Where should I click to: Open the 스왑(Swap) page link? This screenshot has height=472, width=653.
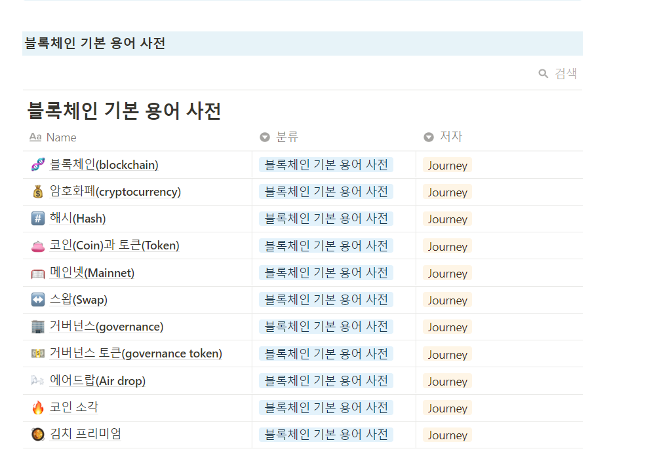[78, 299]
